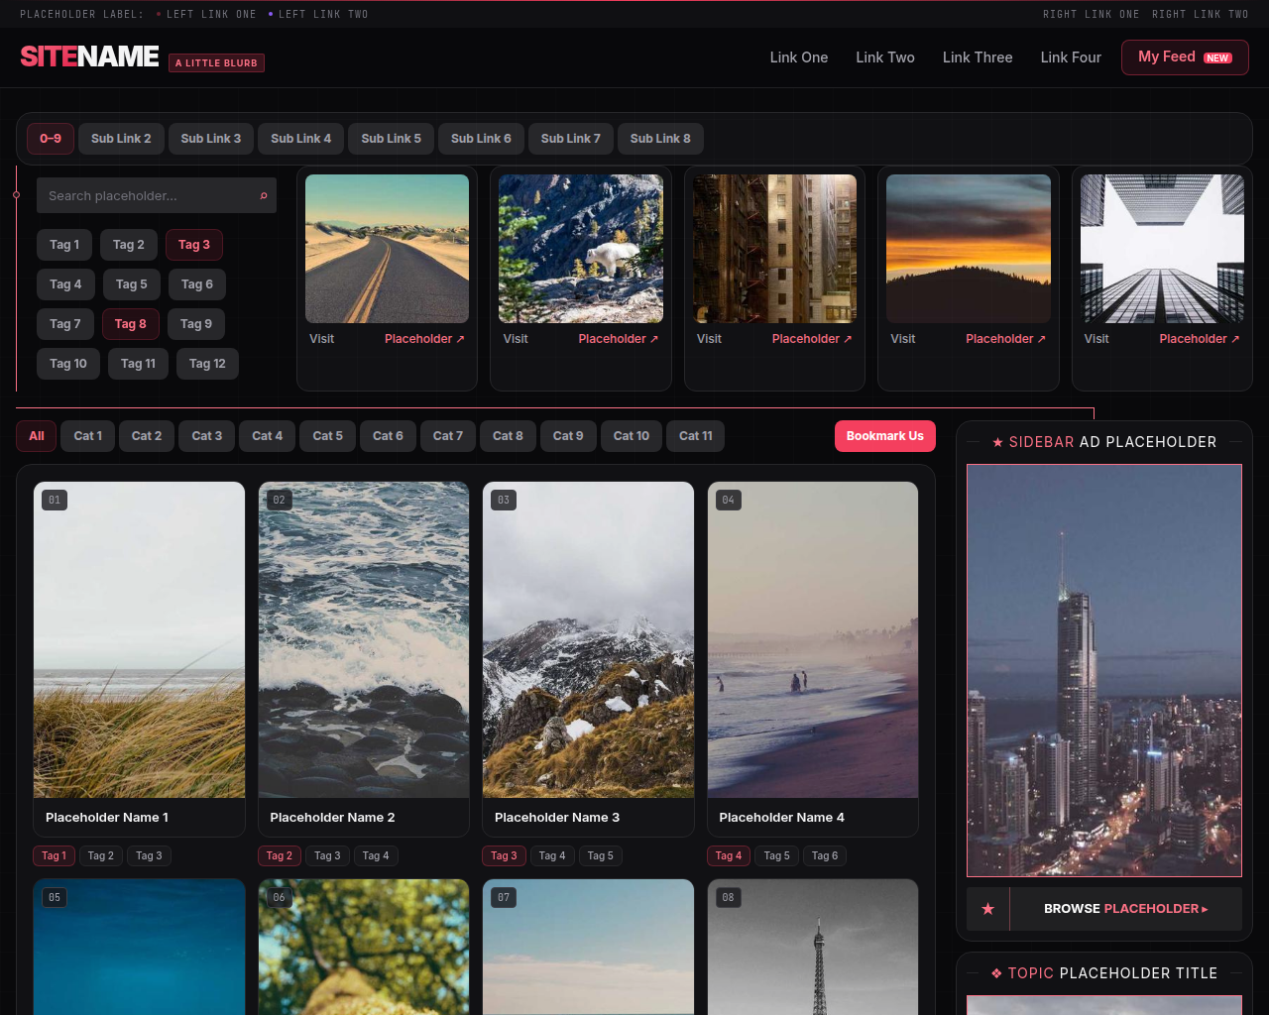Click Tag 1 under Placeholder Name 1

click(x=55, y=855)
